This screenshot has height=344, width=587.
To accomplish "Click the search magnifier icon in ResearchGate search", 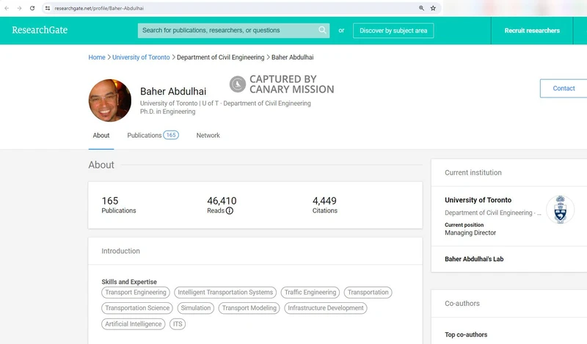I will 322,30.
